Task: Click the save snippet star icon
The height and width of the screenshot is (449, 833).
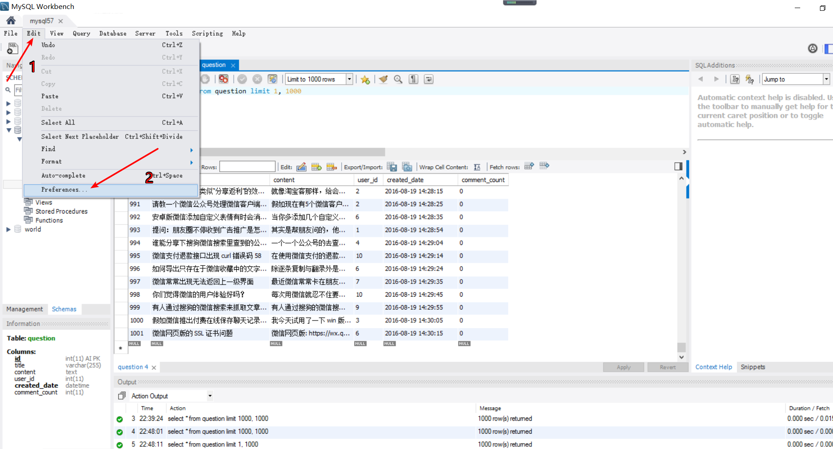Action: pos(365,80)
